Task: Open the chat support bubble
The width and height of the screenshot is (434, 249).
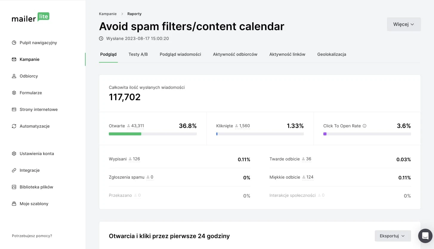Action: [425, 236]
